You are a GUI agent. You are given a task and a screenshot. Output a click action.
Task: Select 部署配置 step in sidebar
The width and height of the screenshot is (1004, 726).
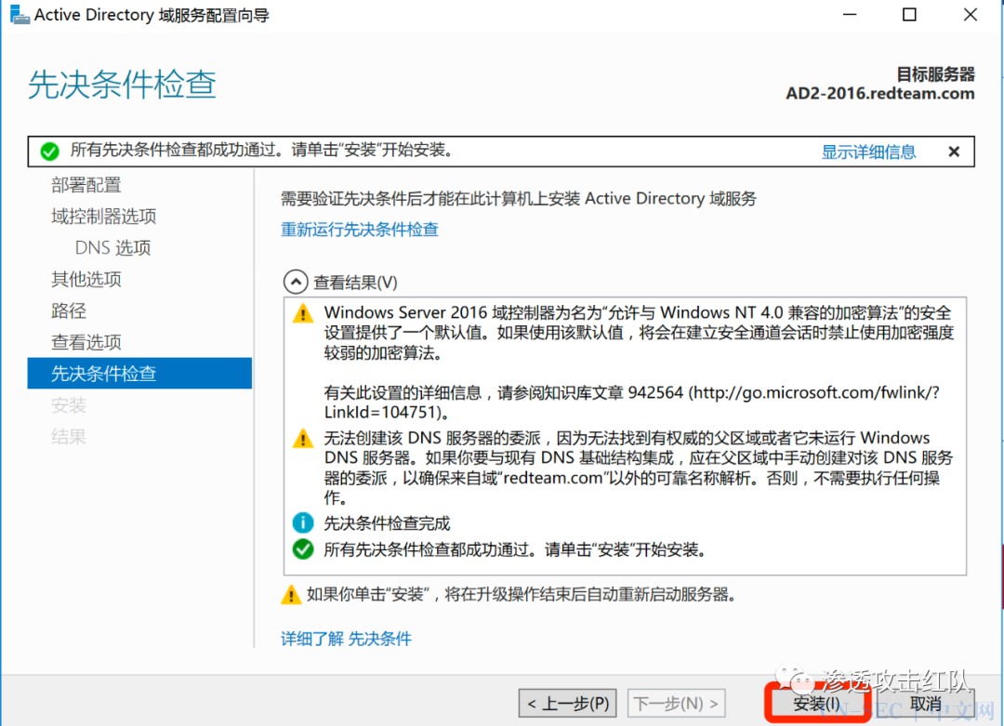tap(86, 185)
